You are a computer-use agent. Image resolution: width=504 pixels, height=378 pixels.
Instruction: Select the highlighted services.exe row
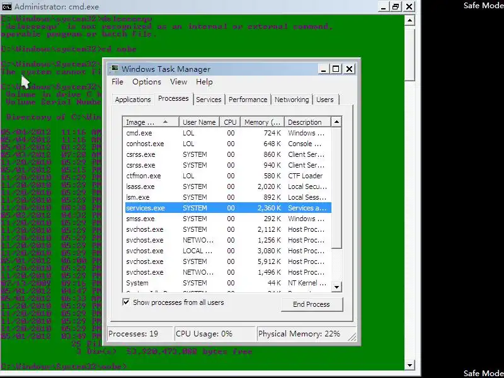[x=227, y=208]
